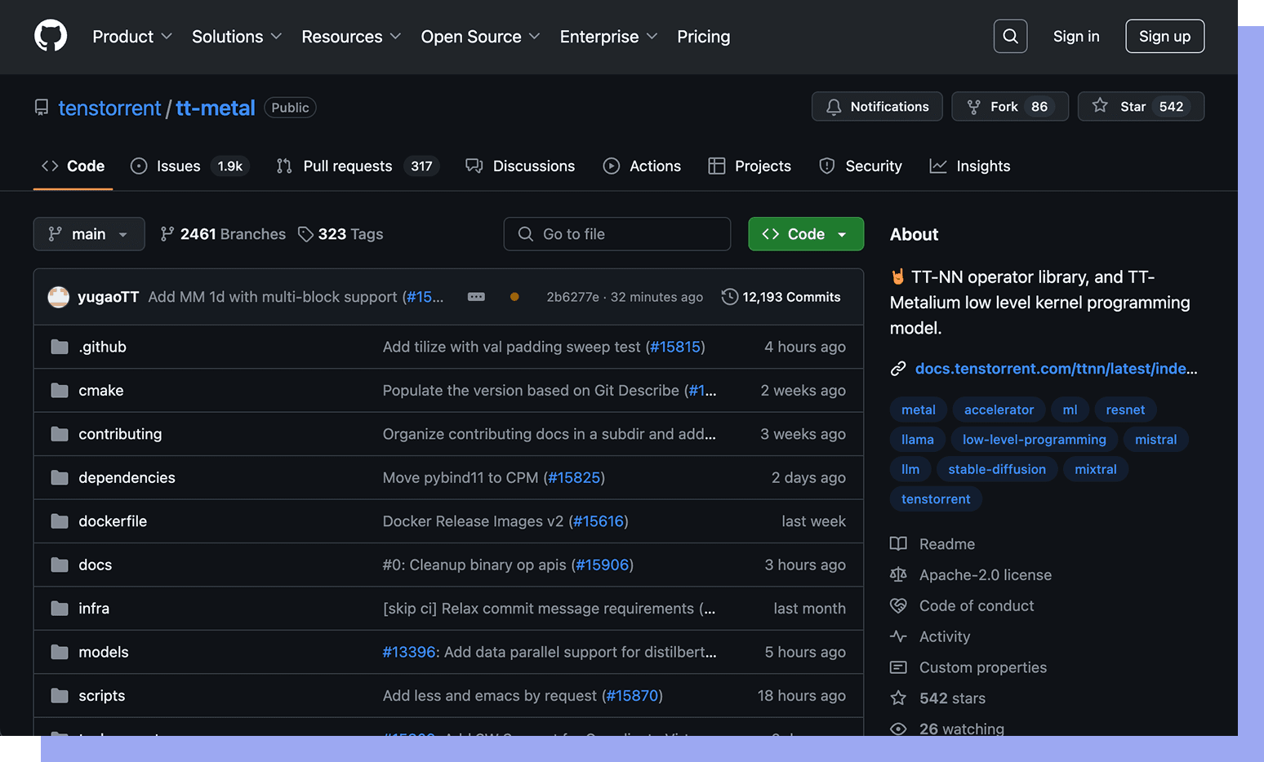1264x762 pixels.
Task: Open docs.tenstorrent.com link
Action: coord(1055,369)
